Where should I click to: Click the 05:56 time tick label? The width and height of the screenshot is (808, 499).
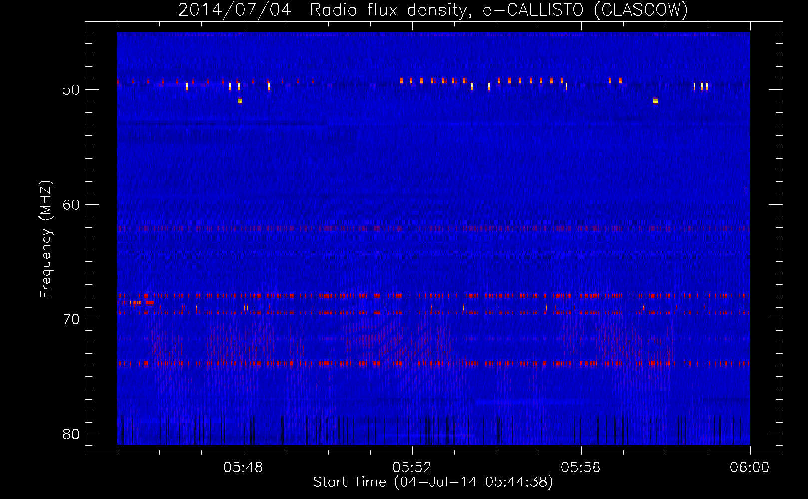tap(581, 468)
